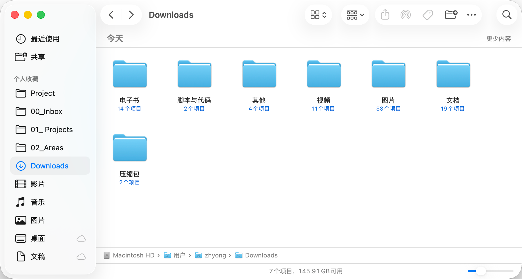
Task: Click the 14 个项目 label under 电子书
Action: pos(129,109)
